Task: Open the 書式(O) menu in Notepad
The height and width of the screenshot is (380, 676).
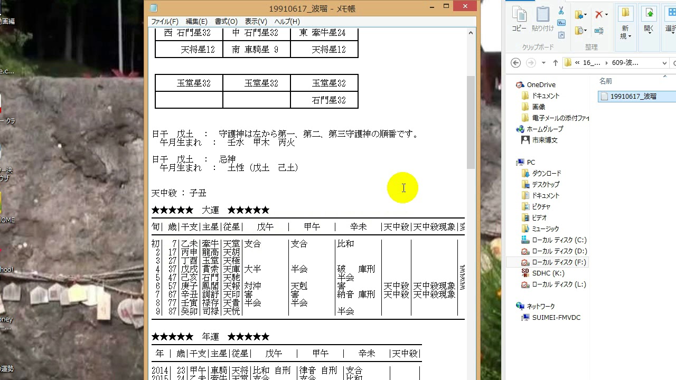Action: click(226, 22)
